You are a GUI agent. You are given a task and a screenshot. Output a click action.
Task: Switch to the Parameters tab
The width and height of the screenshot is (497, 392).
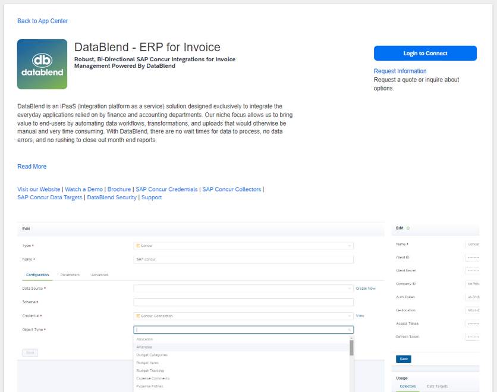[70, 275]
